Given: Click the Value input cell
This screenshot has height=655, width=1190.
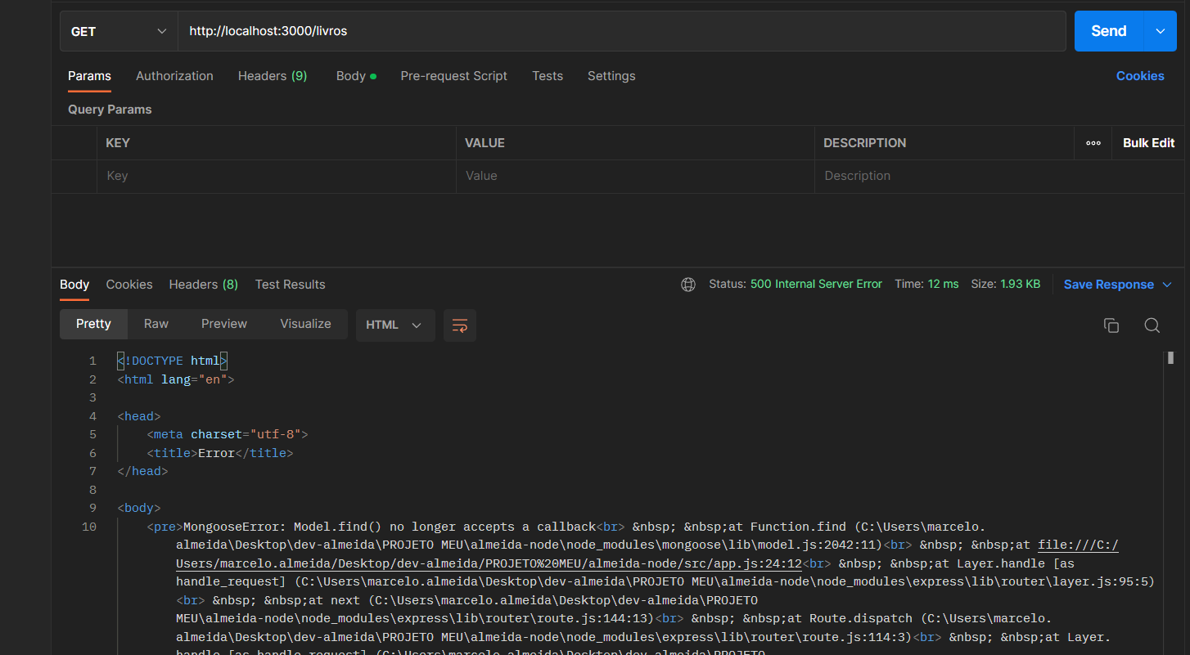Looking at the screenshot, I should pos(635,176).
